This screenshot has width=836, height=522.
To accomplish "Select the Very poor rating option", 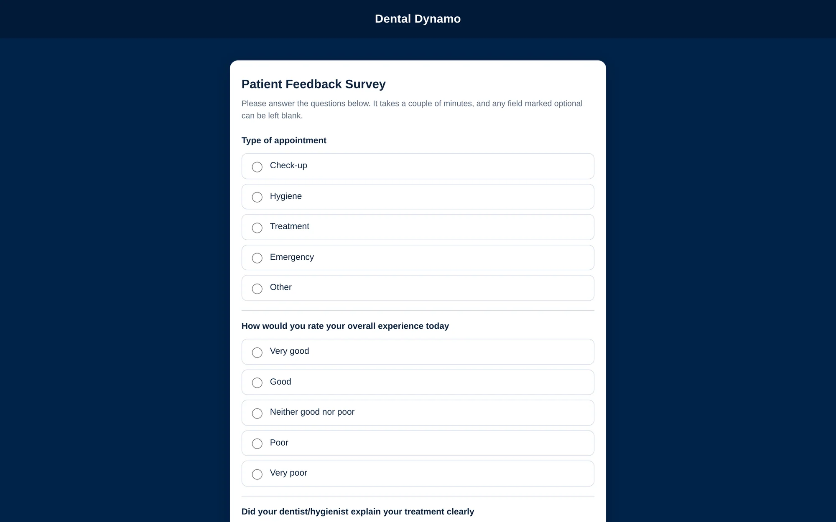I will point(257,474).
